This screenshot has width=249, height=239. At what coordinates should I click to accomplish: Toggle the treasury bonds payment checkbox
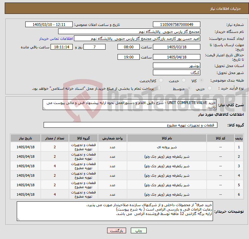(x=158, y=88)
